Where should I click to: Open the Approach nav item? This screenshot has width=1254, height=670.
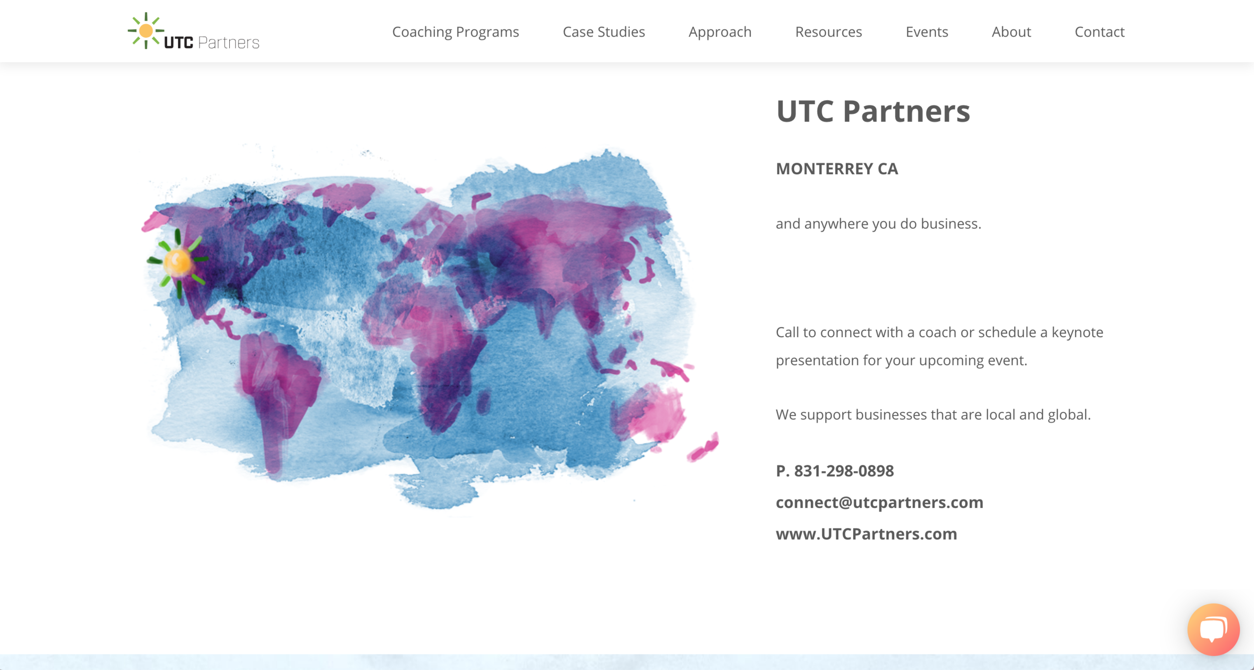coord(719,32)
